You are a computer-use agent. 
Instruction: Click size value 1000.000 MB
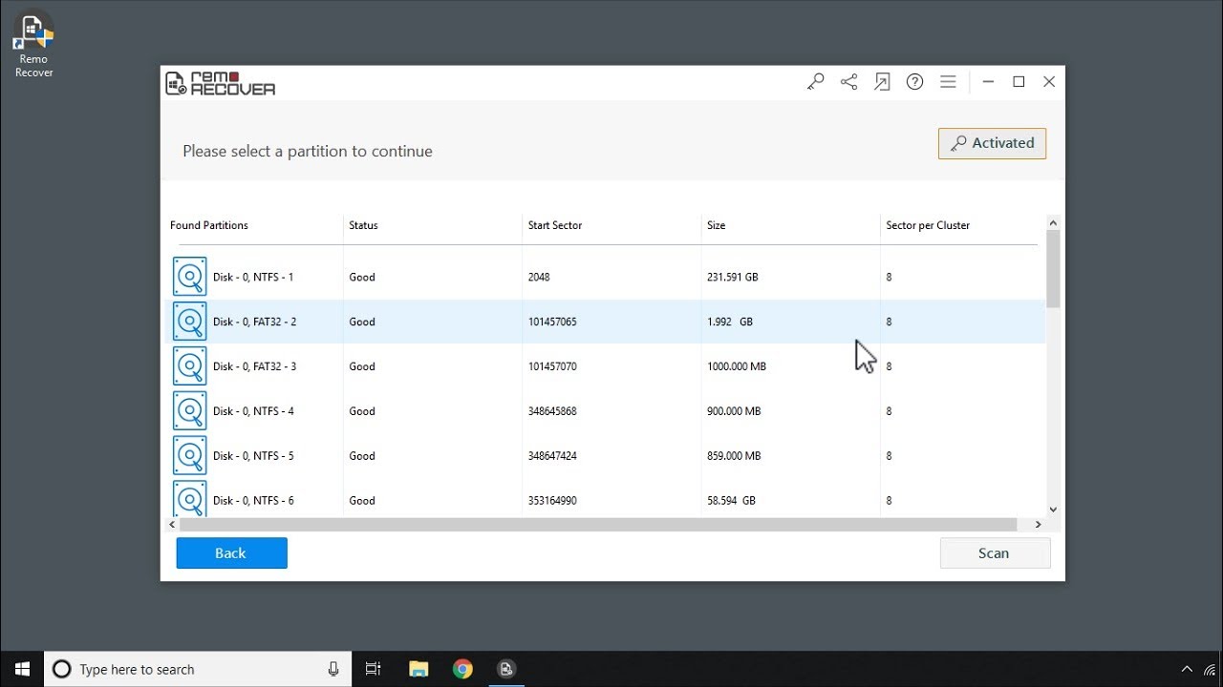737,366
